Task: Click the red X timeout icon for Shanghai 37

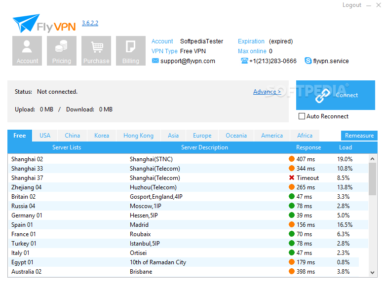Action: pos(291,178)
